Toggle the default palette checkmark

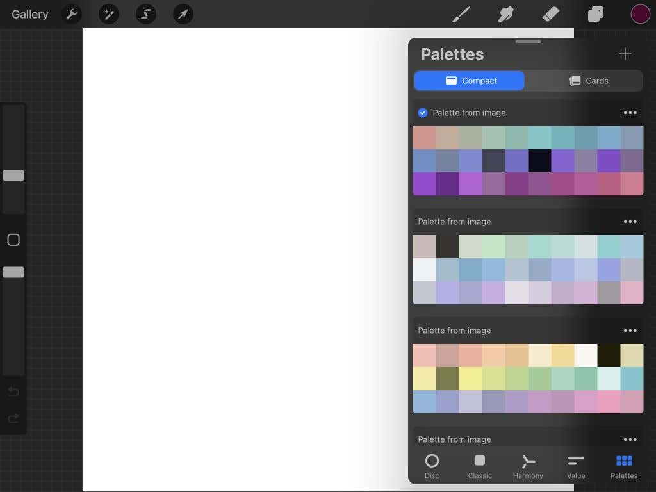coord(423,113)
